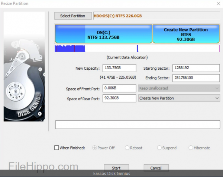This screenshot has width=223, height=177.
Task: Click the Ending Sector input field
Action: (x=196, y=78)
